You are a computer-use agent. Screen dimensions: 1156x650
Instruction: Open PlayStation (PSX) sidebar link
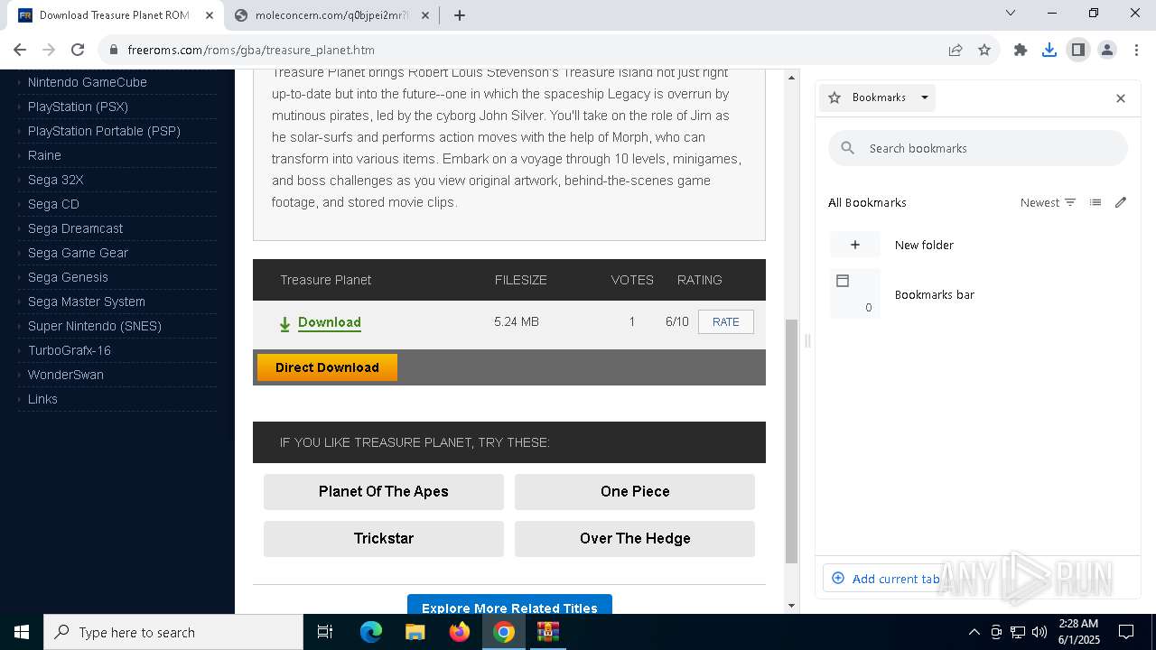pyautogui.click(x=78, y=107)
